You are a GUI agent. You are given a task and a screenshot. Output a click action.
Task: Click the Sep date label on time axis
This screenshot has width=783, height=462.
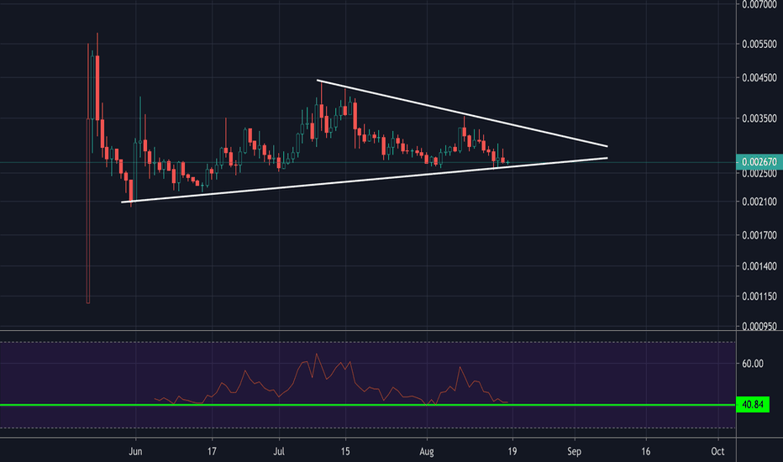coord(575,452)
